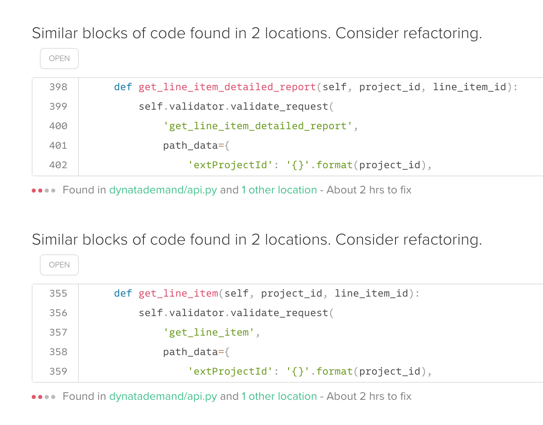Open the dynatademand/api.py link under the second issue
This screenshot has width=543, height=425.
(163, 396)
